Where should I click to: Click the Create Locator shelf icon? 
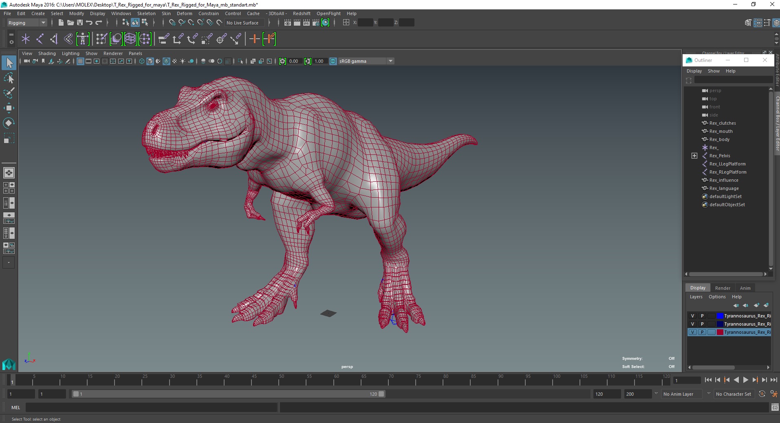click(x=26, y=39)
